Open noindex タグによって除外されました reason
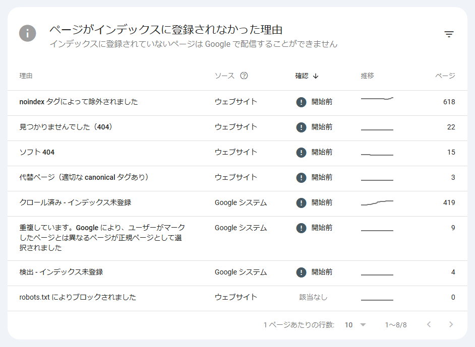 [x=79, y=102]
